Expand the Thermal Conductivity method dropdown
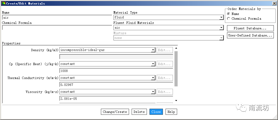 [x=153, y=78]
